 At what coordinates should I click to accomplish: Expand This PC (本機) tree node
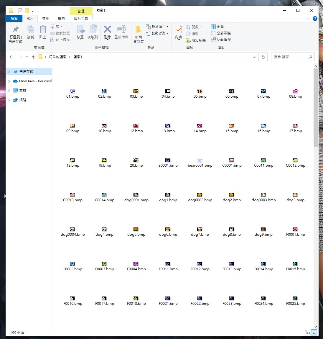(x=9, y=91)
